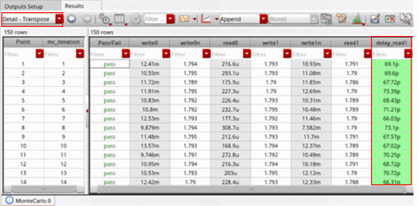Click the back navigation arrow icon
Viewport: 418px width, 206px height.
pyautogui.click(x=72, y=19)
